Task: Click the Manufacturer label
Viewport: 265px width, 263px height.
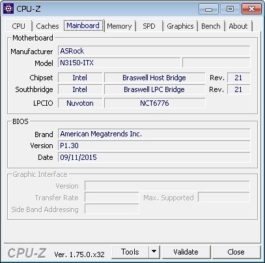Action: (32, 52)
